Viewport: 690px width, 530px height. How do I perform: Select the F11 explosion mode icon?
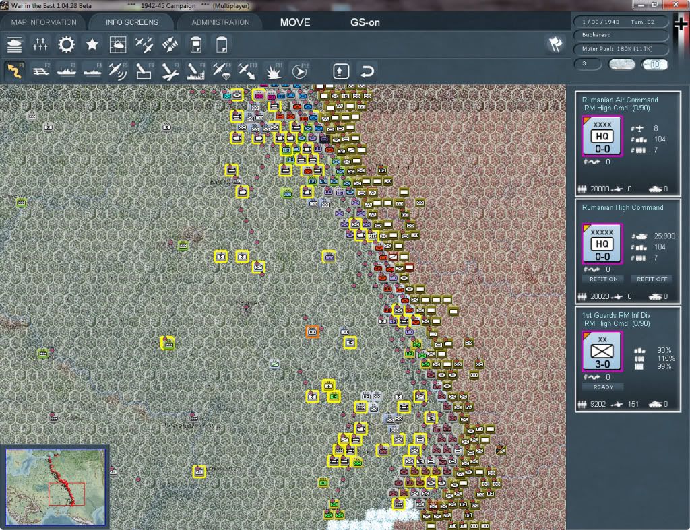(274, 71)
